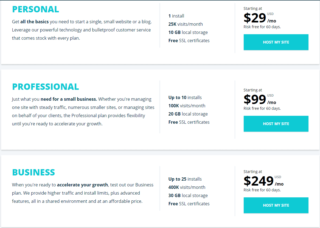
Task: Select '400K visits/month' in Business features
Action: tap(187, 187)
